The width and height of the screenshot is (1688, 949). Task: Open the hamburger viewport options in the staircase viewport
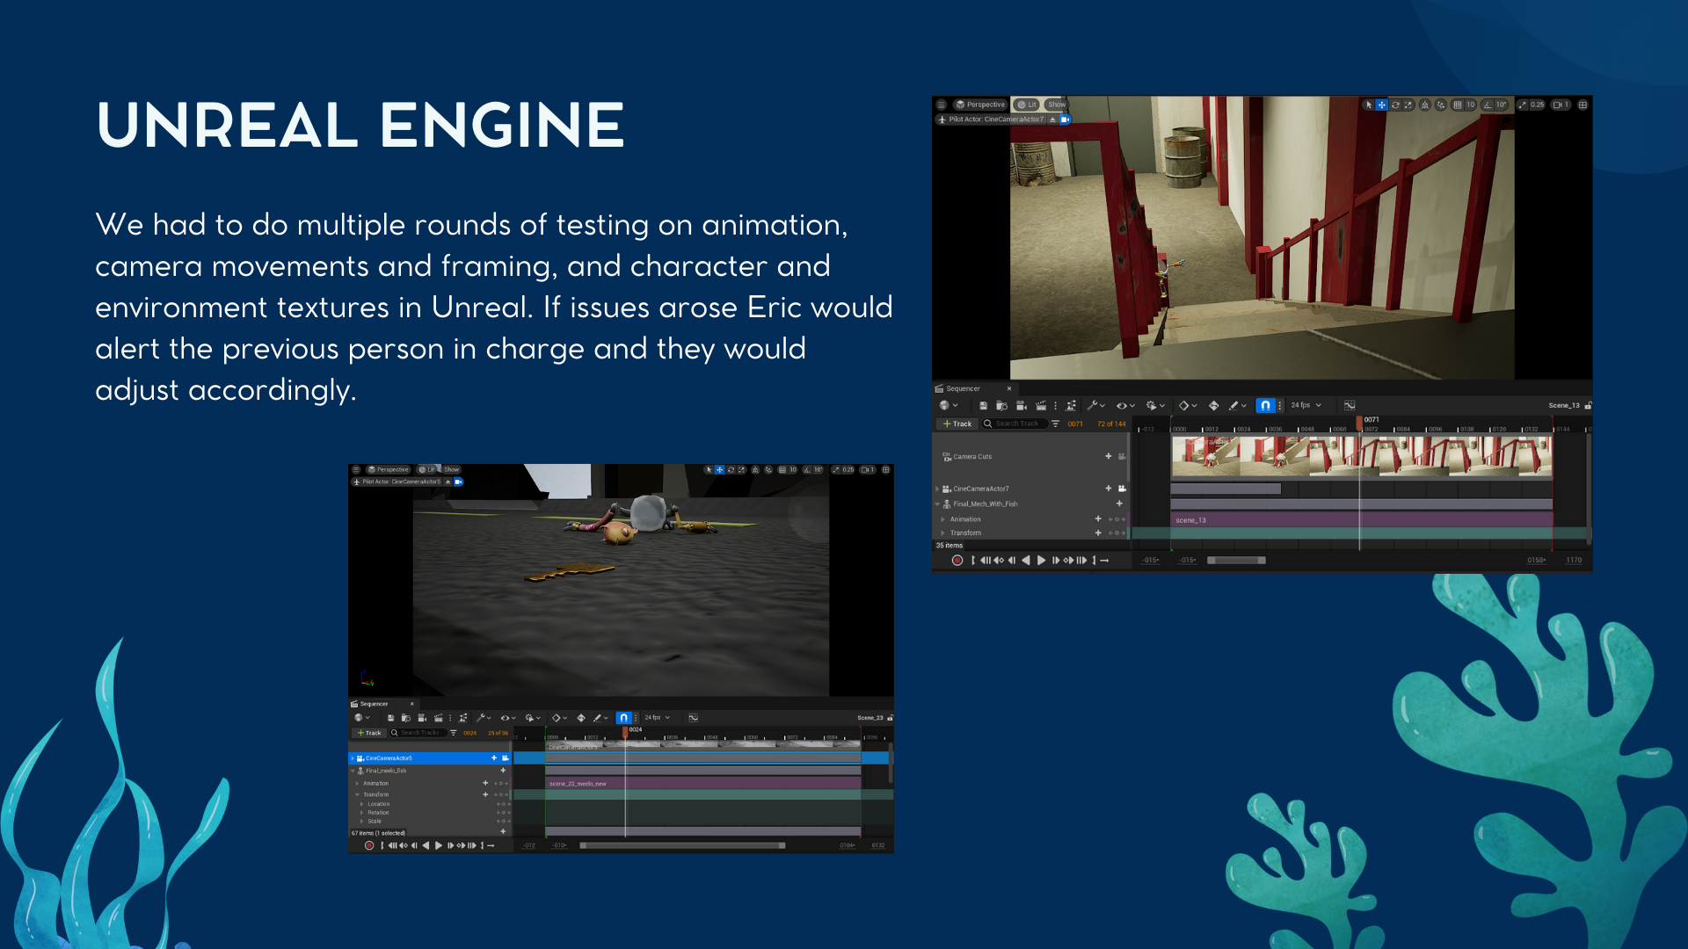click(942, 105)
